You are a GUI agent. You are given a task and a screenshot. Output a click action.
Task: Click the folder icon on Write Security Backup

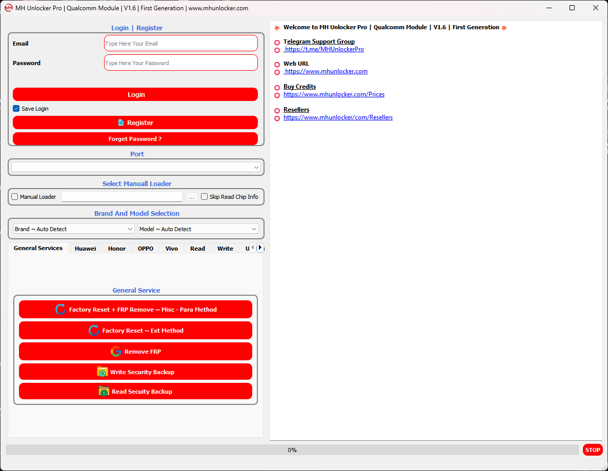[103, 372]
